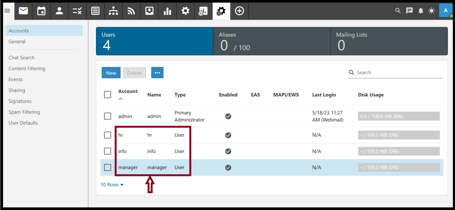Viewport: 455px width, 210px height.
Task: Toggle the light/dark theme sun icon
Action: coord(431,11)
